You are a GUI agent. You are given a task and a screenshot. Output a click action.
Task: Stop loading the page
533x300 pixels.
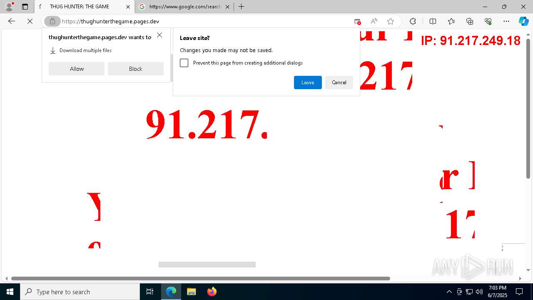[30, 21]
